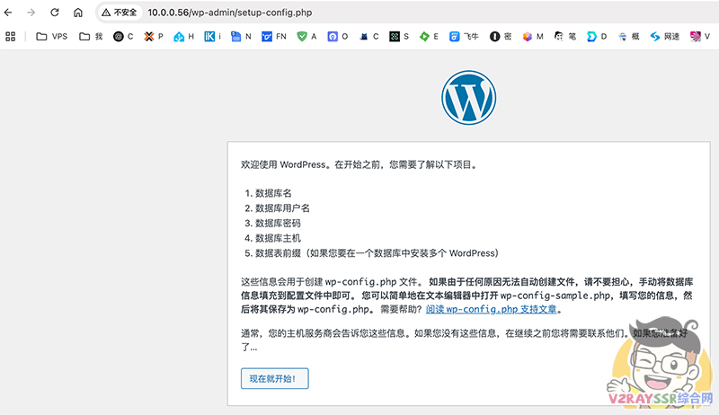The height and width of the screenshot is (415, 719).
Task: Click the 不安全 security warning indicator
Action: tap(119, 13)
